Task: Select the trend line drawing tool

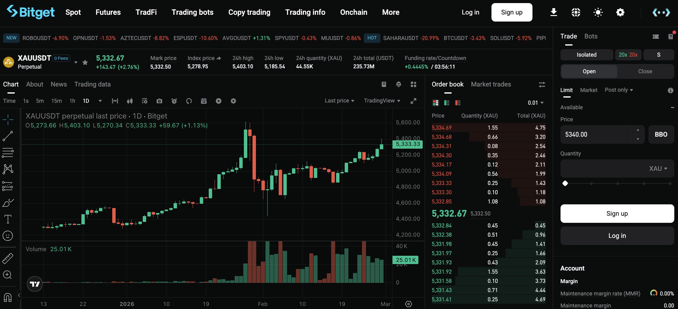Action: [8, 136]
